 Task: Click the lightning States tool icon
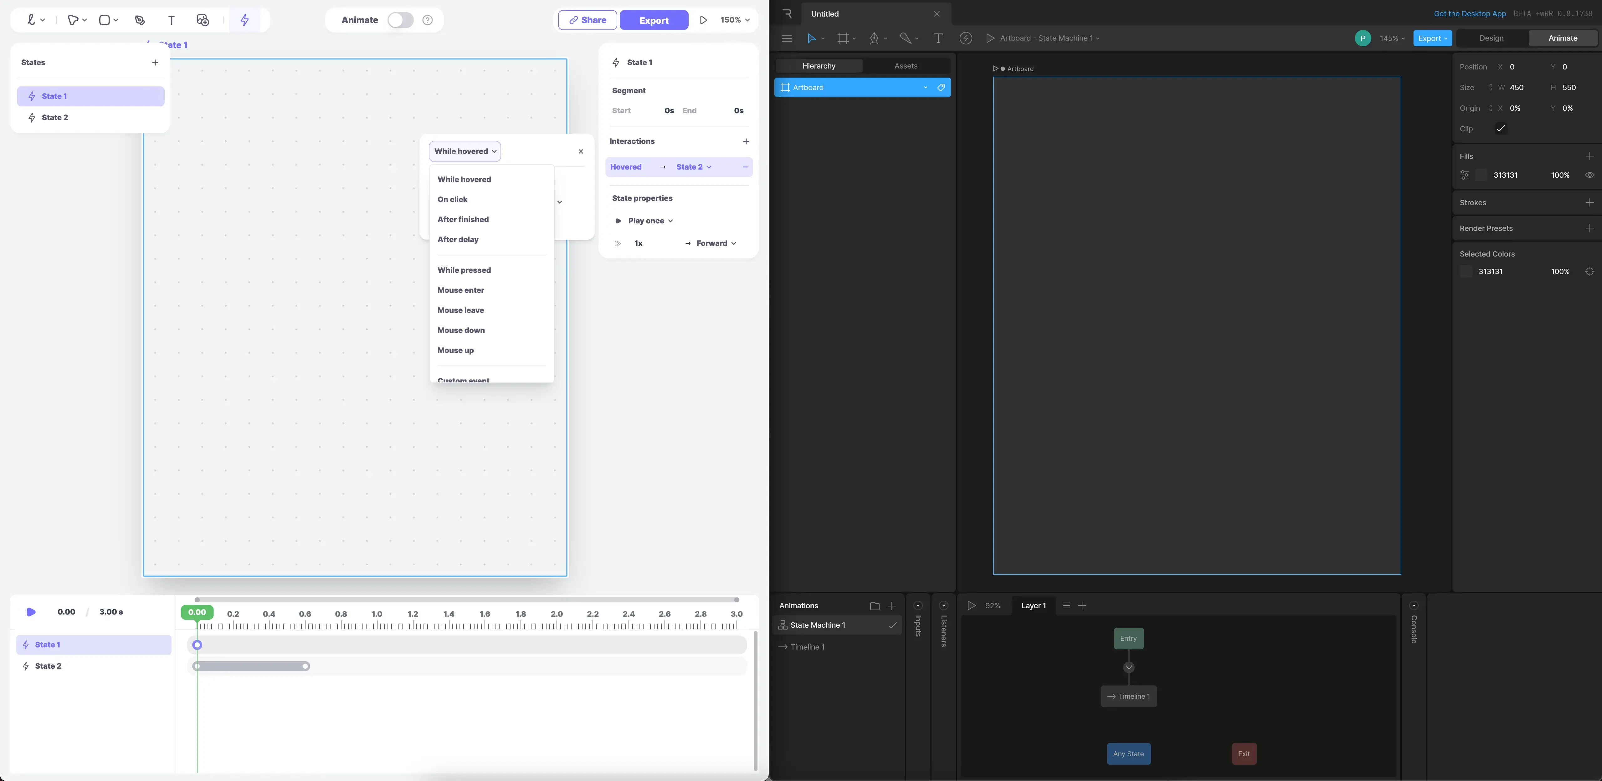tap(245, 21)
